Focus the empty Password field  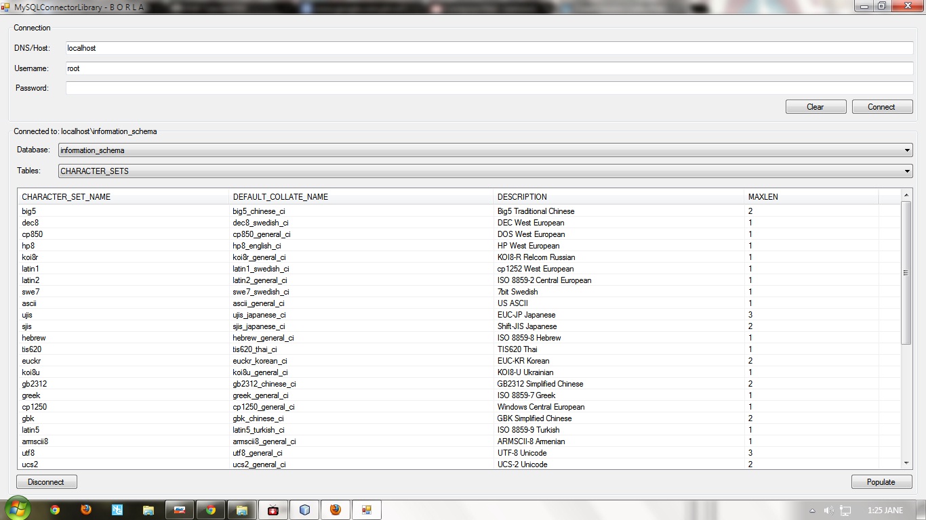489,88
